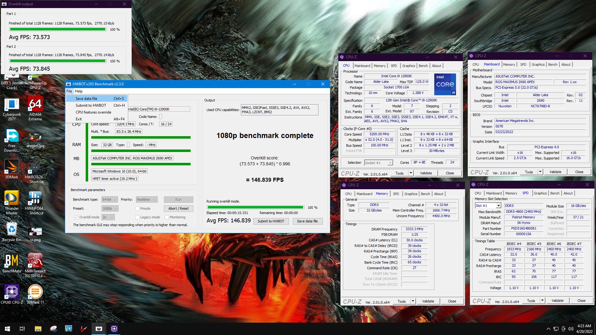Expand Tools arrow in CPU-Z Mainboard window

(x=540, y=172)
